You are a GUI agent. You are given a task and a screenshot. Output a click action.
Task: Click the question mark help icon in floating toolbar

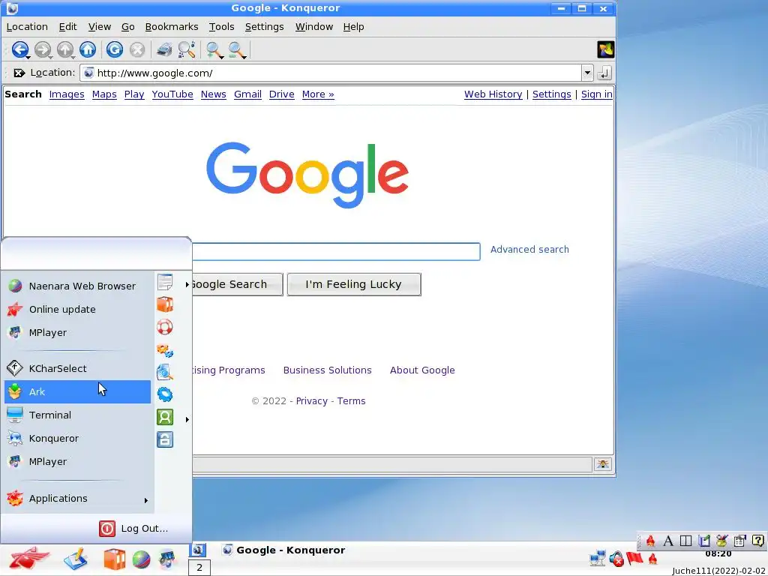pos(757,541)
